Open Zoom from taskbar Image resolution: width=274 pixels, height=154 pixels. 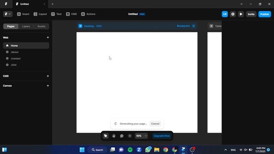pos(139,150)
